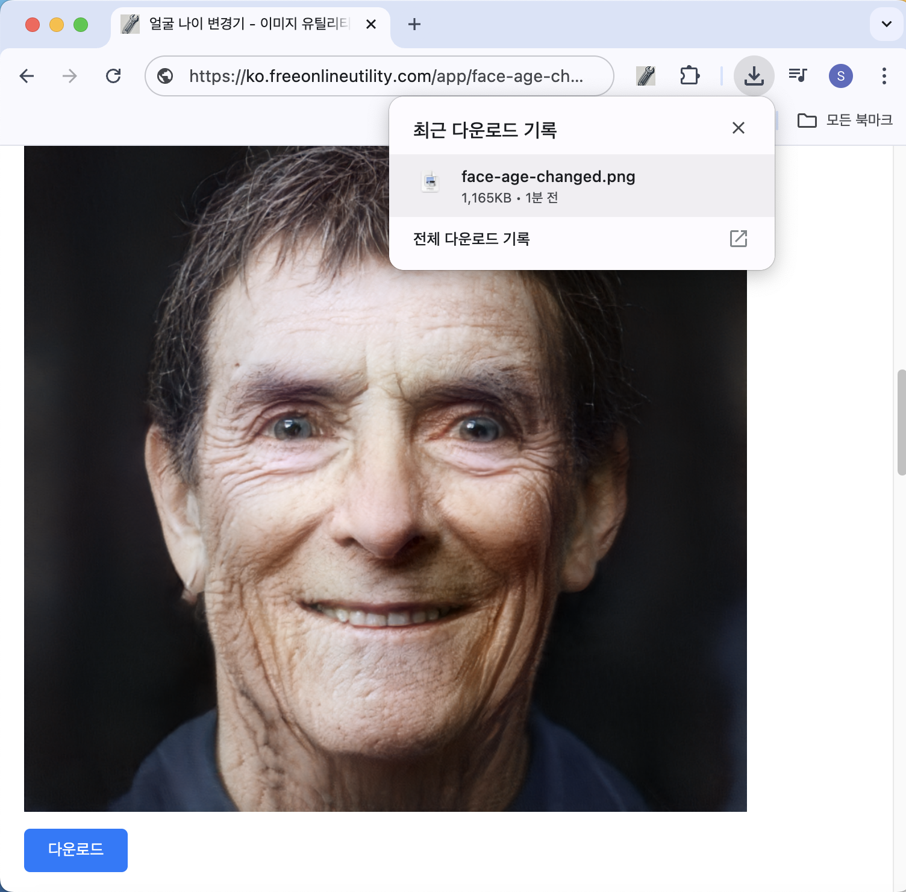The height and width of the screenshot is (892, 906).
Task: Open the wrench extension icon in toolbar
Action: pyautogui.click(x=646, y=76)
